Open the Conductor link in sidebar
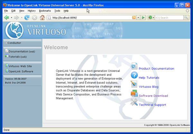193x134 pixels. (14, 43)
